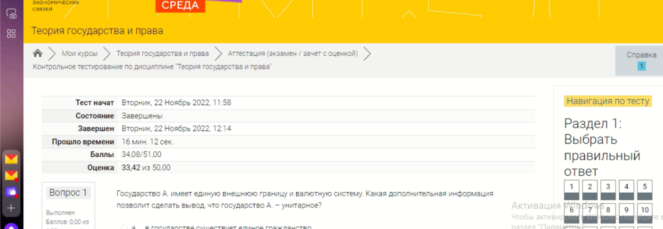This screenshot has width=663, height=229.
Task: Open the tableau grid icon in sidebar
Action: (x=11, y=34)
